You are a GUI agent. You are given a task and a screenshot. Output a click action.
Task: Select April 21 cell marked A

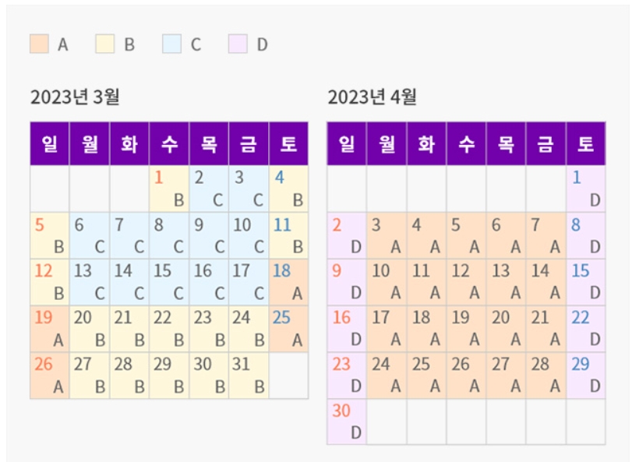(546, 329)
